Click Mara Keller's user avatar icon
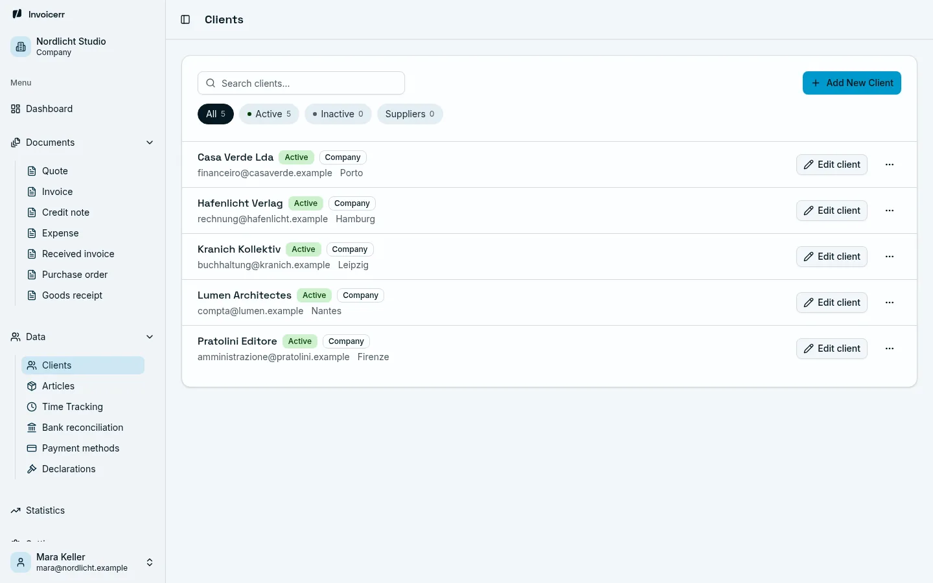The height and width of the screenshot is (583, 933). click(x=21, y=562)
